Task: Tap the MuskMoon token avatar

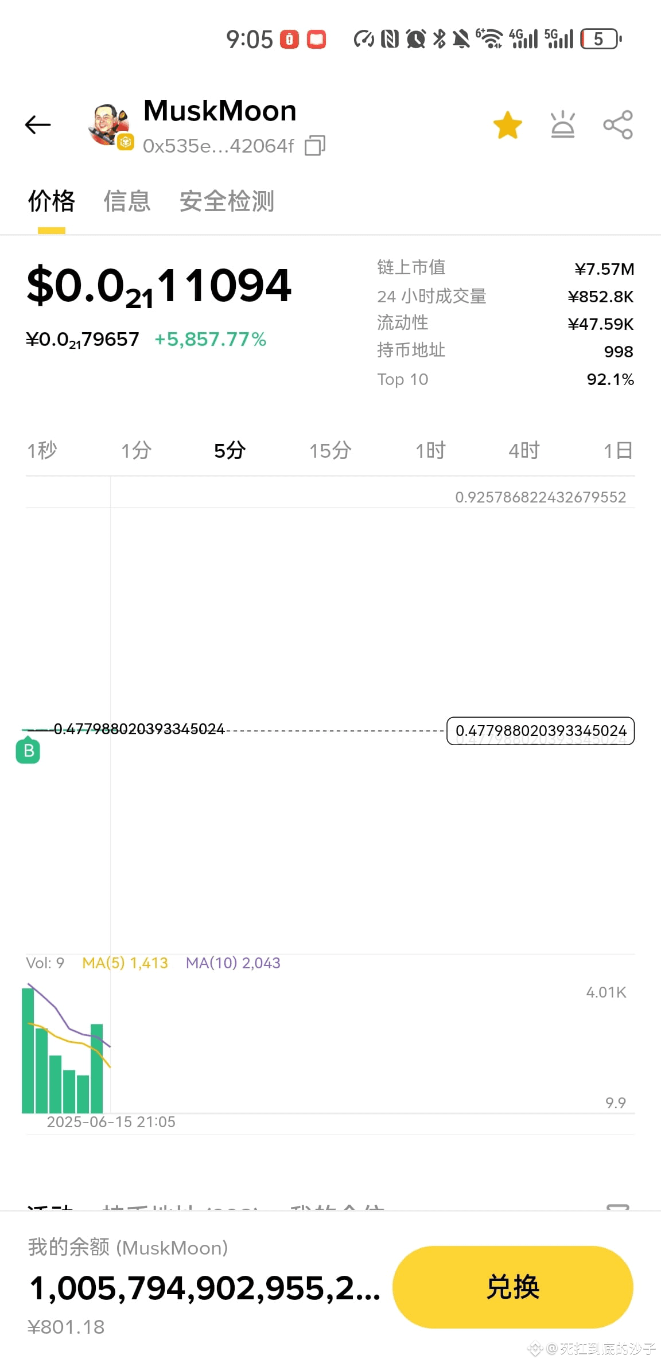Action: click(x=110, y=125)
